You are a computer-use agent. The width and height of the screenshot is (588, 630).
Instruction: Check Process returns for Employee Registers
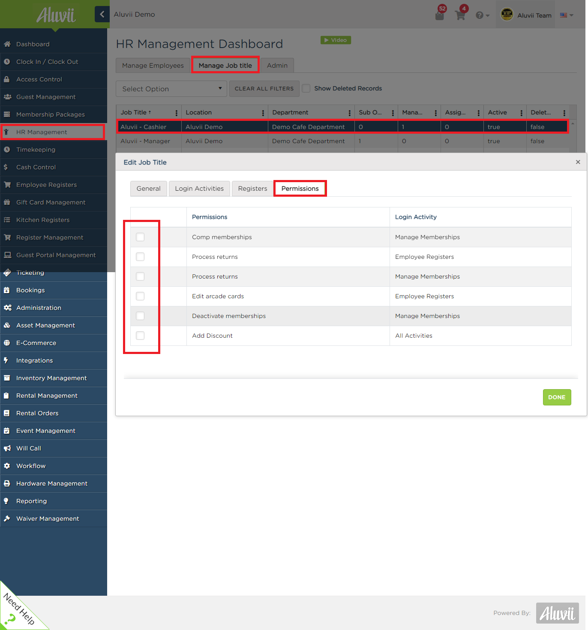pos(140,257)
